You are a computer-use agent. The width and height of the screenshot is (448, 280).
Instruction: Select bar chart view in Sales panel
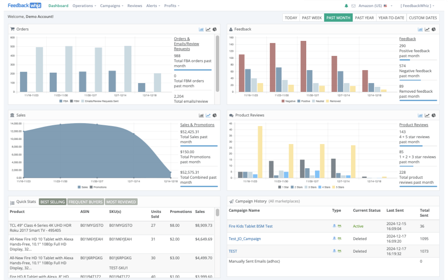click(201, 115)
